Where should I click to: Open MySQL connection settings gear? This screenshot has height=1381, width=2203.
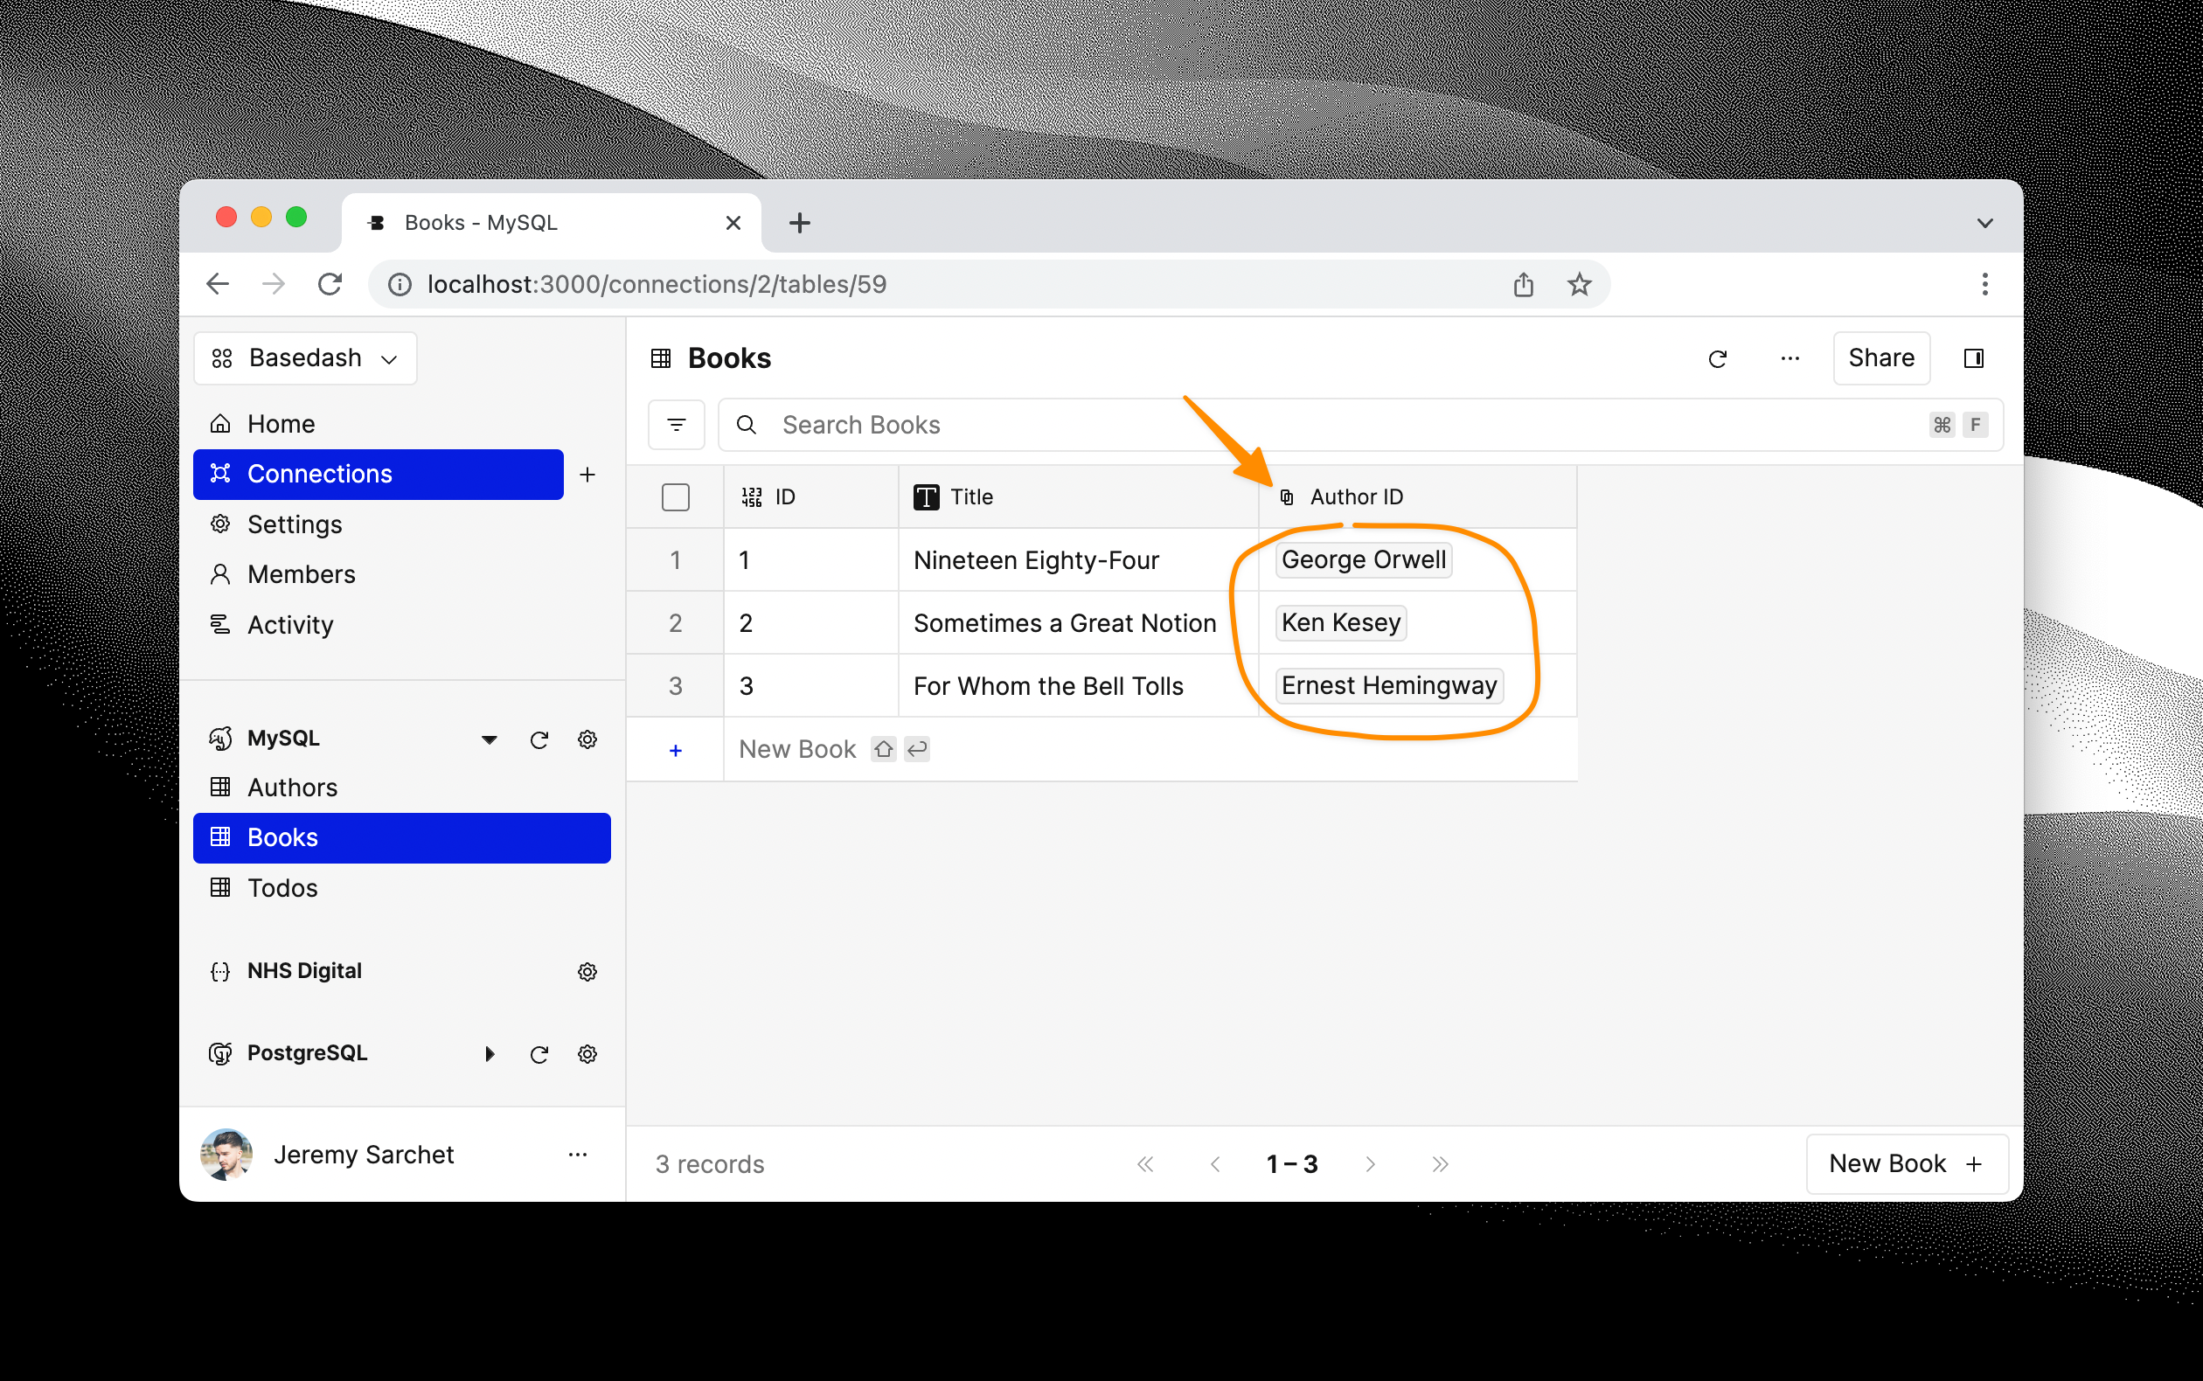tap(588, 739)
